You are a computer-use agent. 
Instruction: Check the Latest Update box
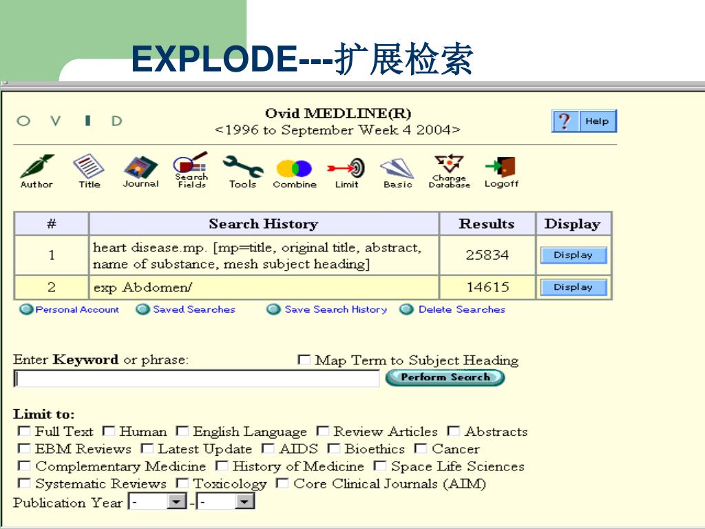coord(147,448)
